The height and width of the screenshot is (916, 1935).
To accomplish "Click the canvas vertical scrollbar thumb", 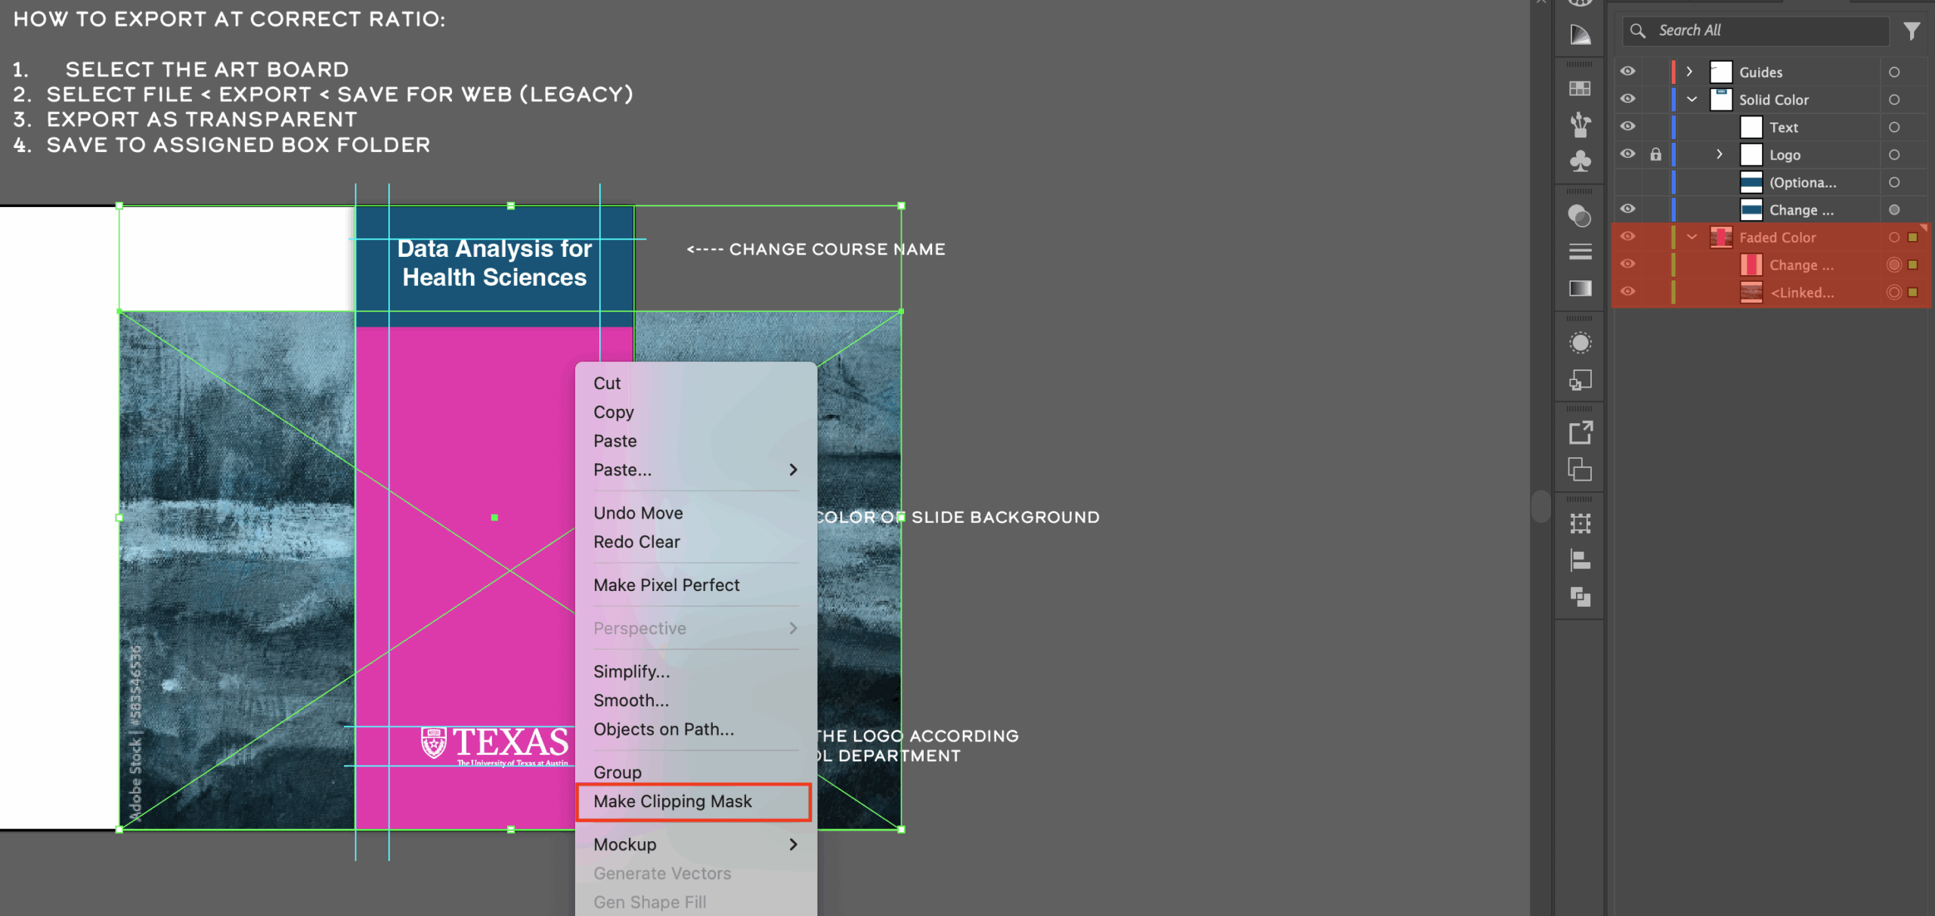I will (x=1540, y=506).
